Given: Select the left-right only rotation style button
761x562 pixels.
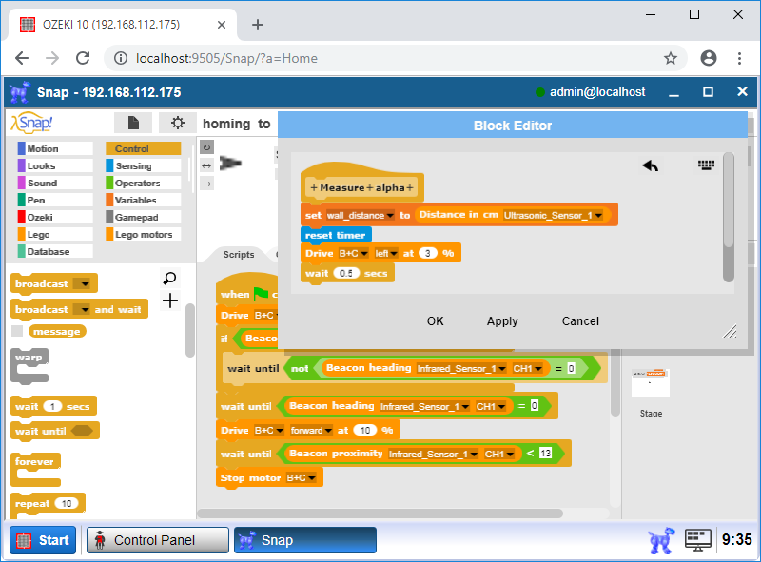Looking at the screenshot, I should pos(206,165).
